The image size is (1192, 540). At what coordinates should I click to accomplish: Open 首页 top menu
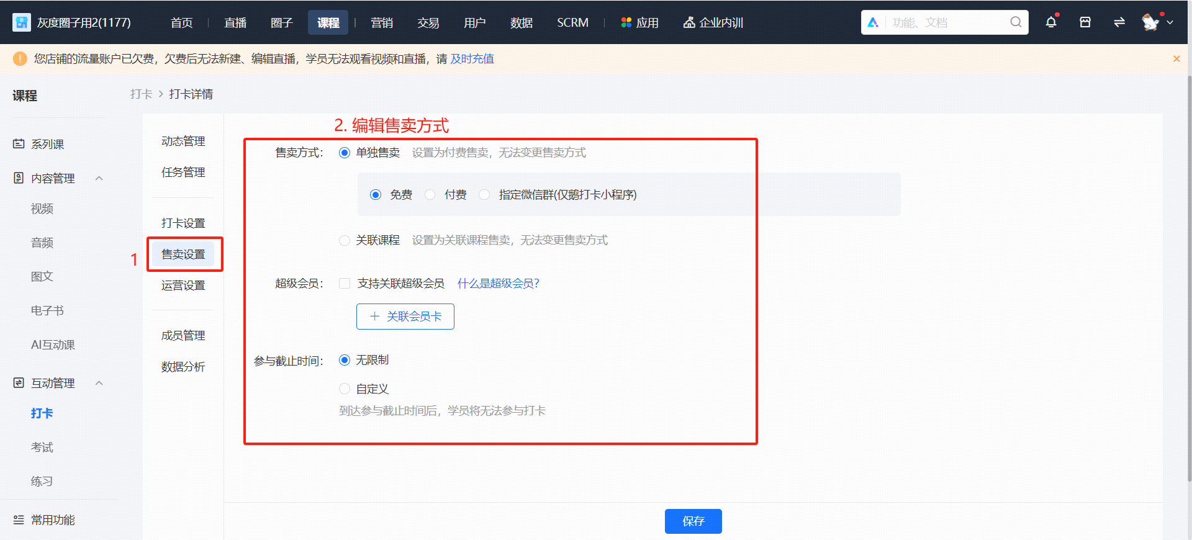[x=182, y=23]
